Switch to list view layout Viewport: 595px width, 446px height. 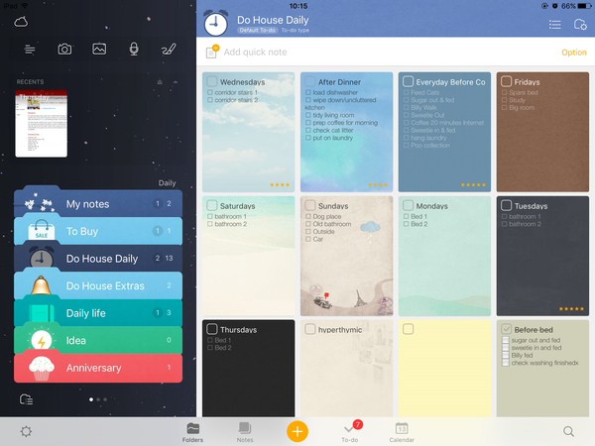[x=554, y=25]
